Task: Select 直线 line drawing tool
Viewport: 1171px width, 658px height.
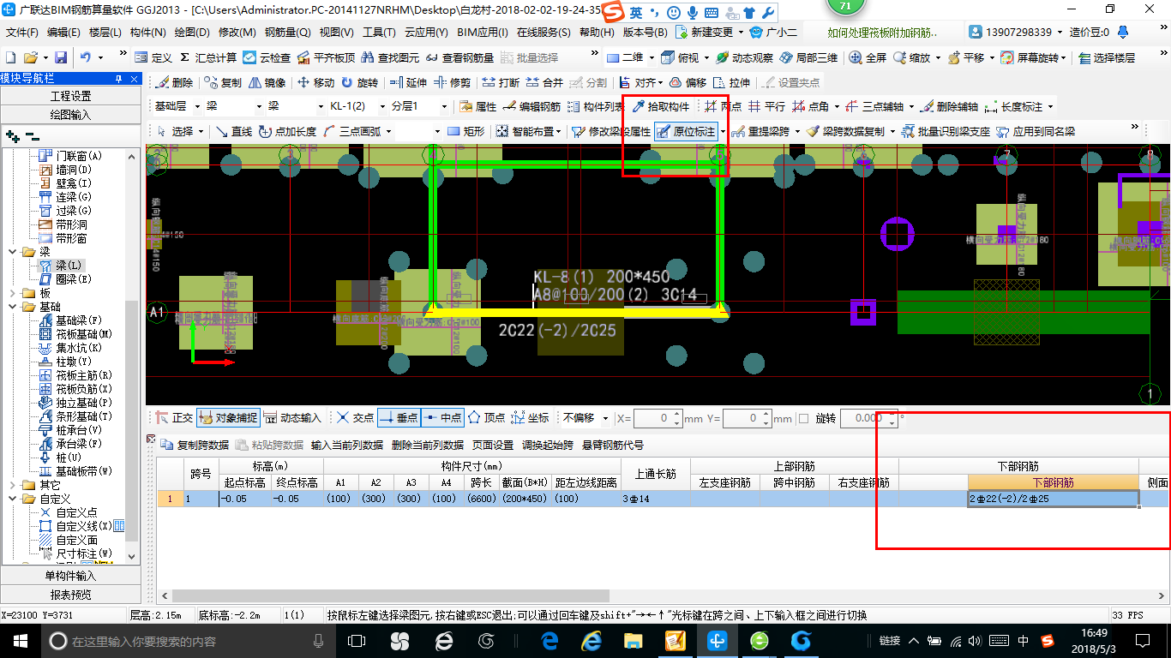Action: coord(233,132)
